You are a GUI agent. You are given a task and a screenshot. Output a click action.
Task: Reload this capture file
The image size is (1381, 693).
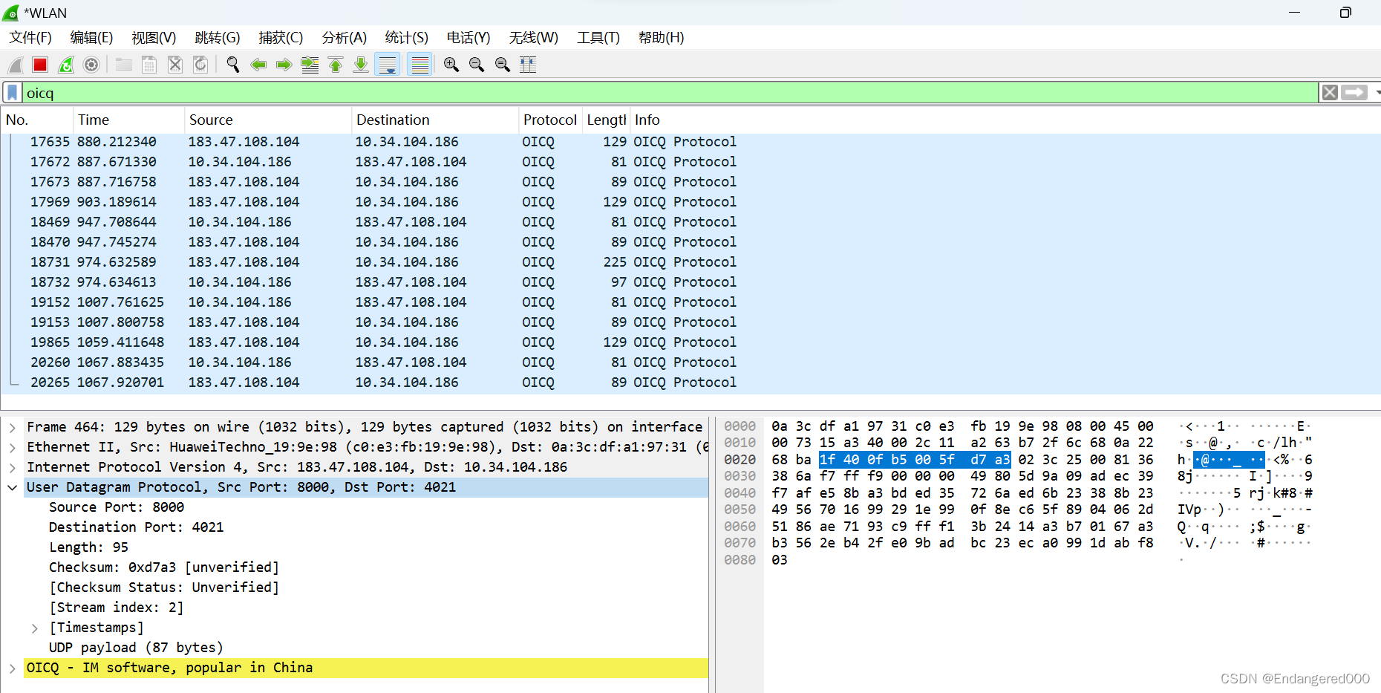(200, 65)
